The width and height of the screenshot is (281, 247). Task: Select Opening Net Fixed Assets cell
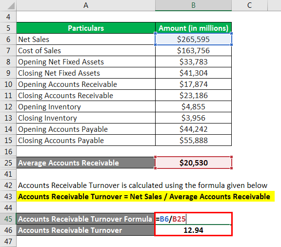pyautogui.click(x=86, y=62)
